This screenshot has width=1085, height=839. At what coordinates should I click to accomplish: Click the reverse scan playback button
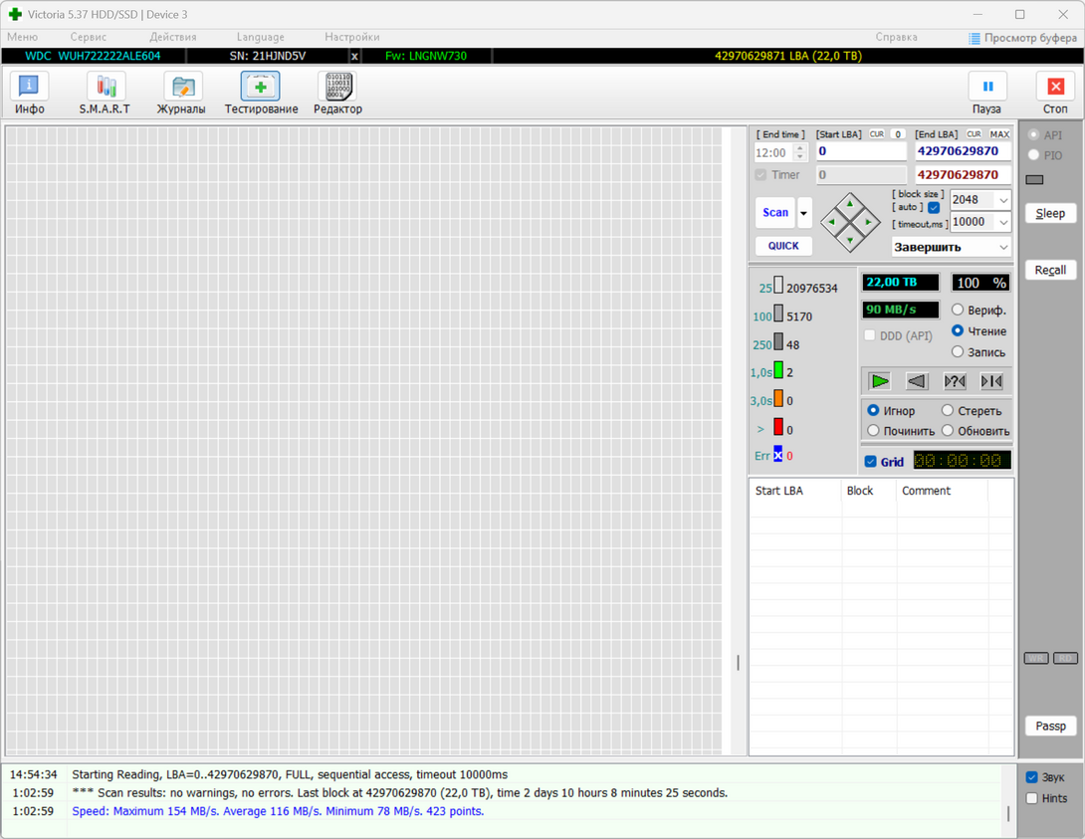click(917, 381)
